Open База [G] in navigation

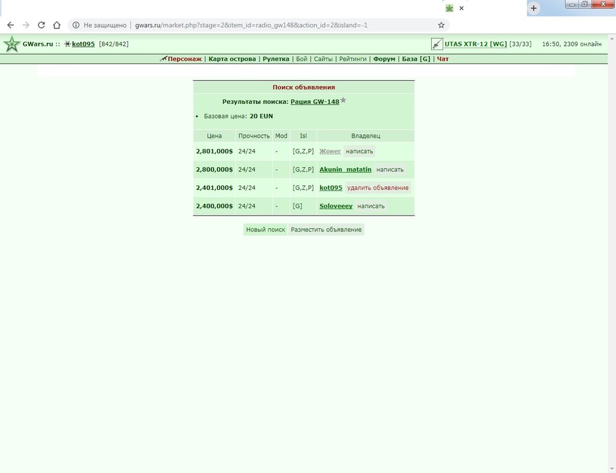click(x=416, y=59)
